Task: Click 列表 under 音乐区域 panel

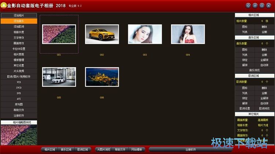Action: (x=245, y=55)
